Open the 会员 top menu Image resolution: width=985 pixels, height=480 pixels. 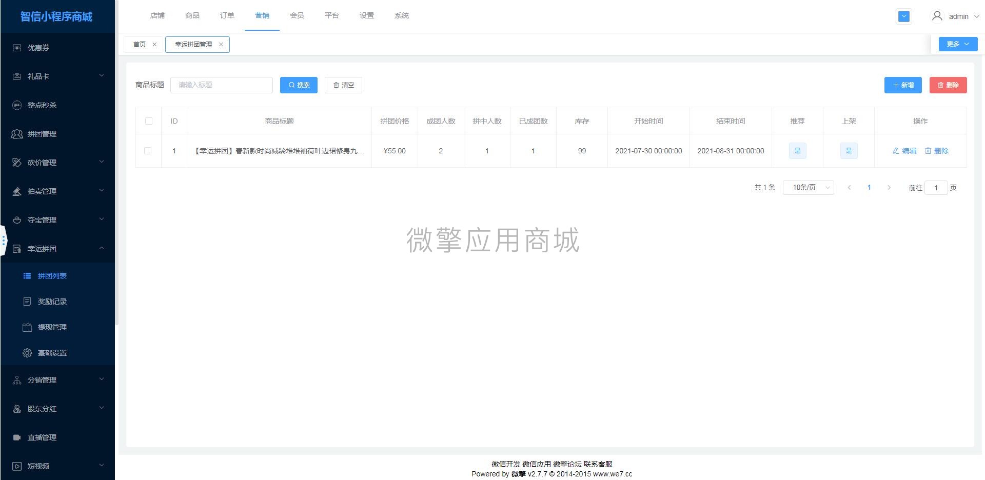(297, 16)
